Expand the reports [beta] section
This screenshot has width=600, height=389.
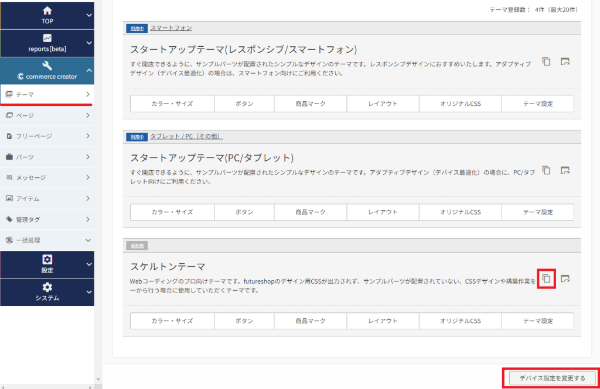[88, 43]
